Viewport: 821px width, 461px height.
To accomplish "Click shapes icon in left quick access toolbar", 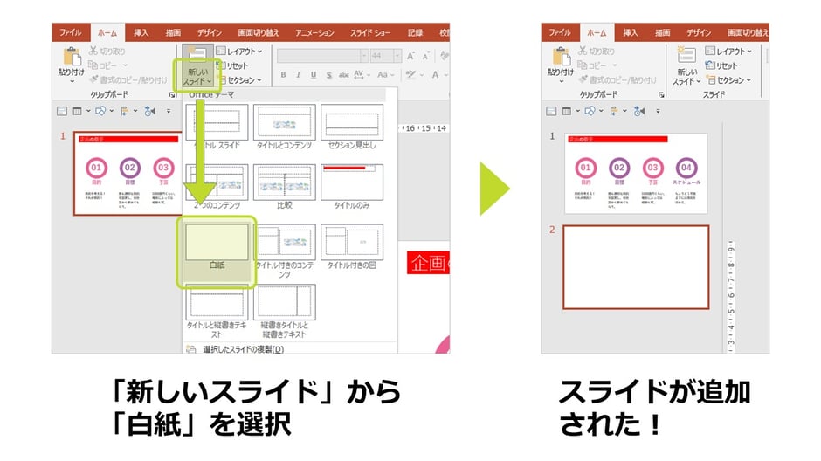I will (100, 111).
